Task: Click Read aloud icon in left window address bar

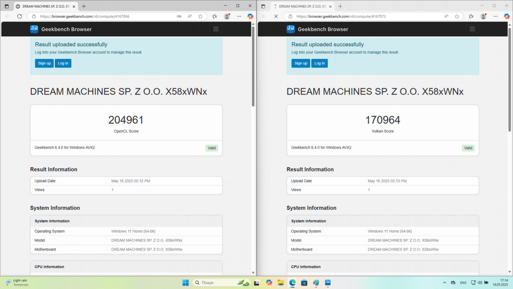Action: pyautogui.click(x=190, y=16)
